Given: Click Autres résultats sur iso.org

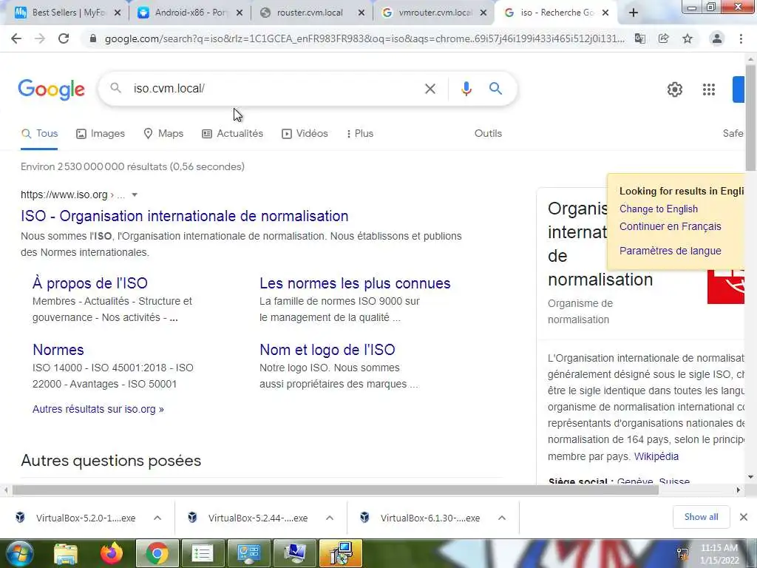Looking at the screenshot, I should (98, 409).
